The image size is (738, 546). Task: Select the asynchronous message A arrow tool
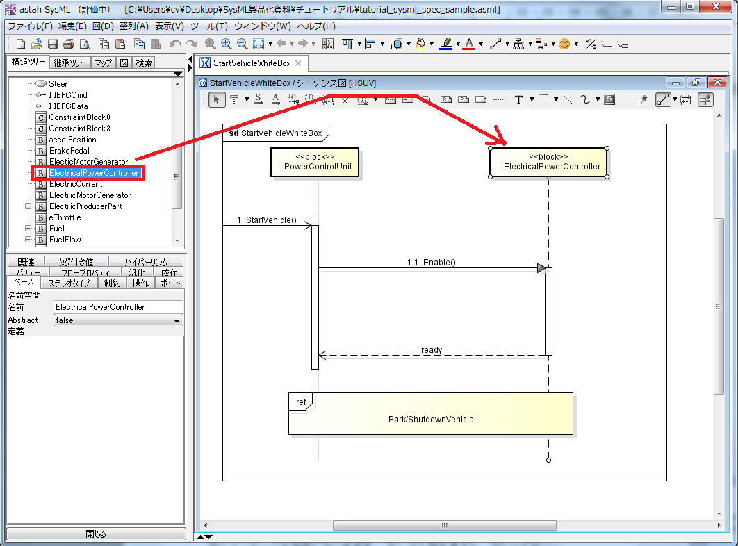[x=276, y=99]
